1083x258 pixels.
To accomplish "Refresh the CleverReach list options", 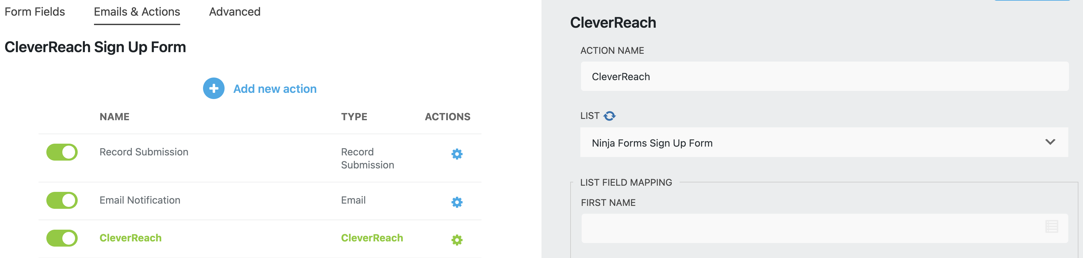I will 610,116.
